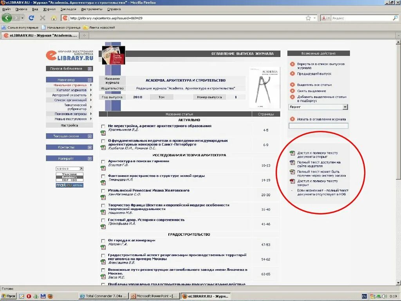The height and width of the screenshot is (301, 401).
Task: Open full-text icon for От города к агломерации
Action: 103,247
